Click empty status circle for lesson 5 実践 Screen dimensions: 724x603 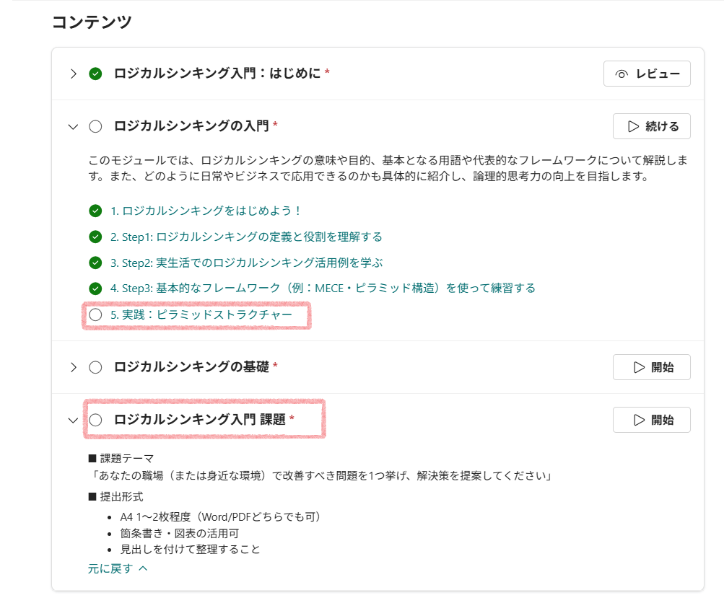click(95, 314)
